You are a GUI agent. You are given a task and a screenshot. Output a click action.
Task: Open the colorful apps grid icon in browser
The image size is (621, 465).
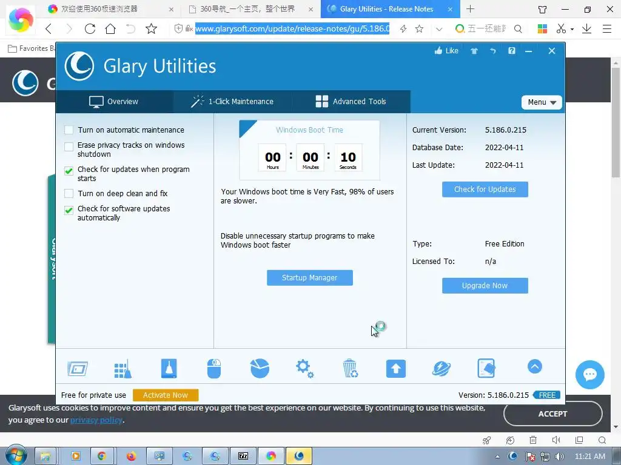tap(542, 28)
